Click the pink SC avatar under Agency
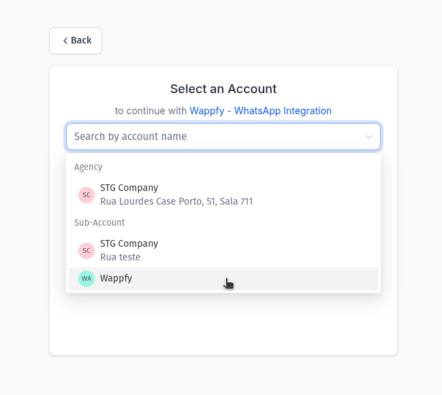 pos(86,194)
